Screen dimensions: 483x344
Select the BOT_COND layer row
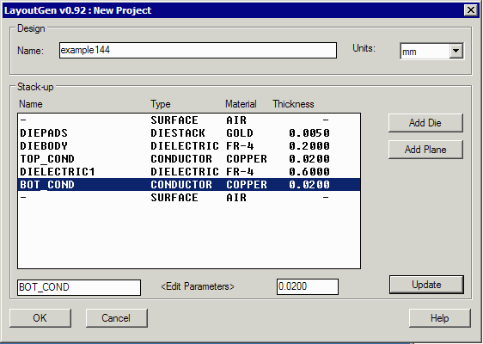tap(189, 184)
